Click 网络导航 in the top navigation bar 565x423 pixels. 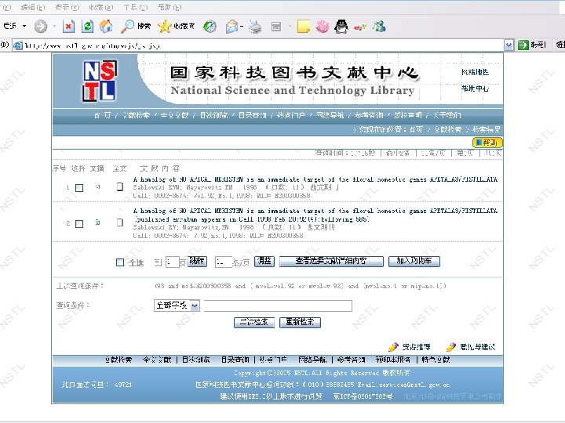[330, 115]
